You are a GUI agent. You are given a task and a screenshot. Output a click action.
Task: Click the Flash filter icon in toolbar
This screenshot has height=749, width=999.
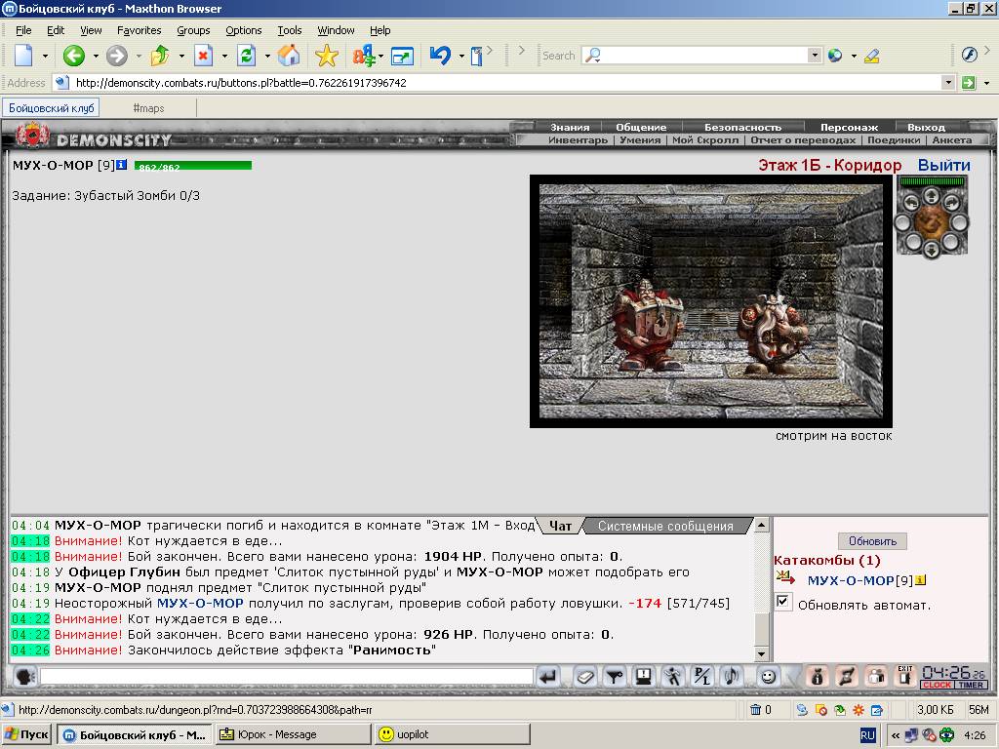970,56
